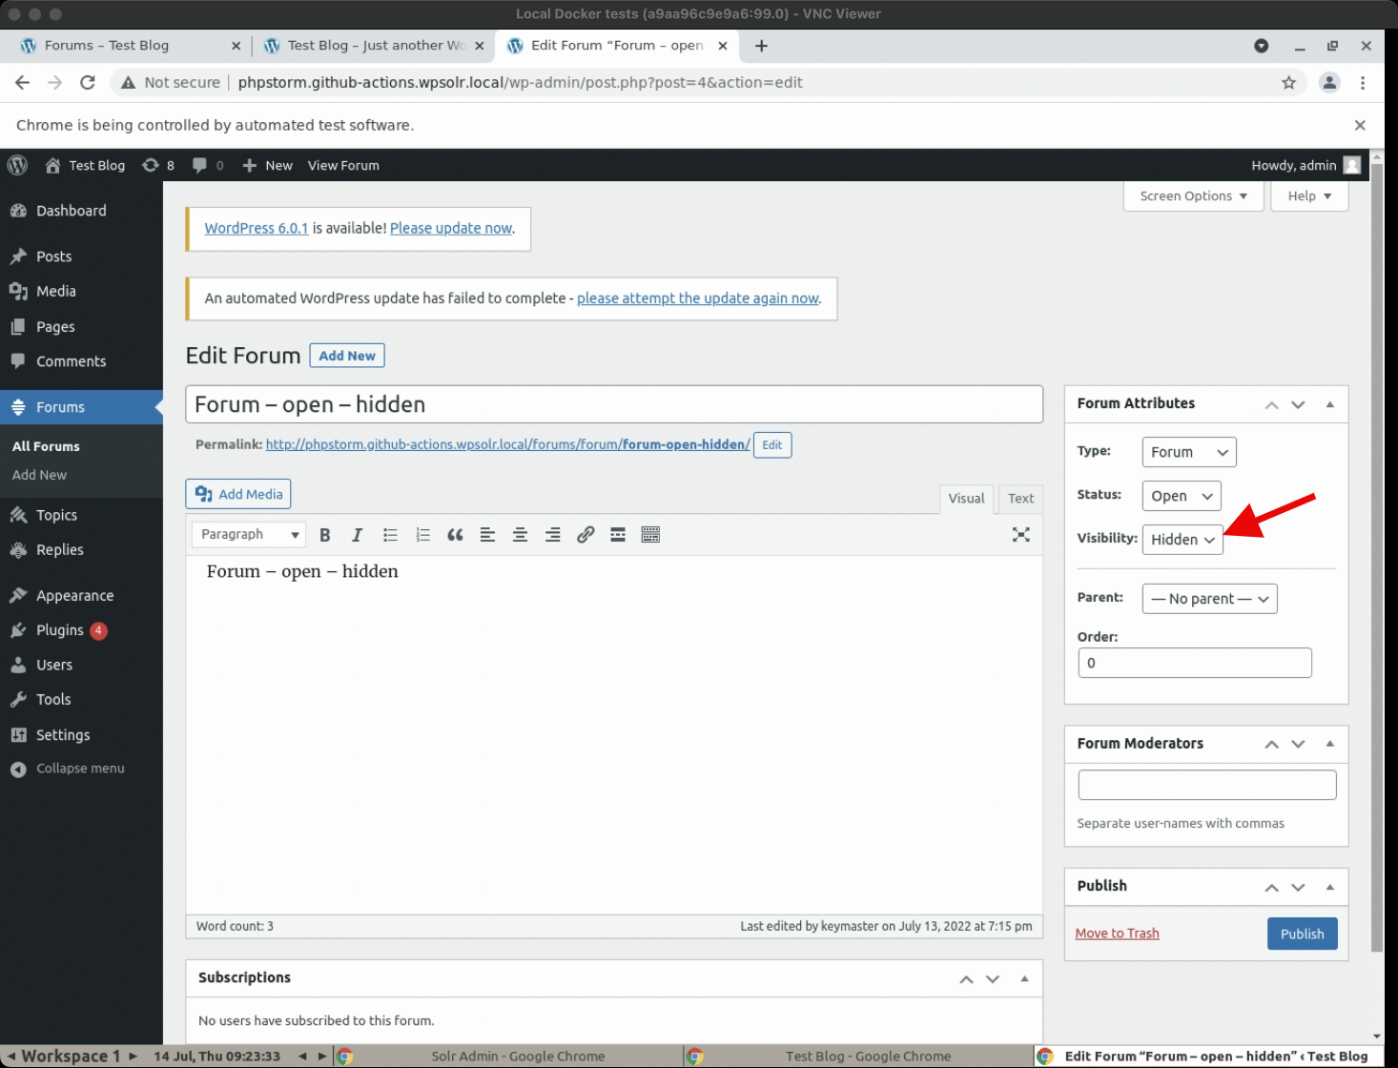Switch to Test Blog window in taskbar
This screenshot has width=1398, height=1068.
click(x=859, y=1057)
